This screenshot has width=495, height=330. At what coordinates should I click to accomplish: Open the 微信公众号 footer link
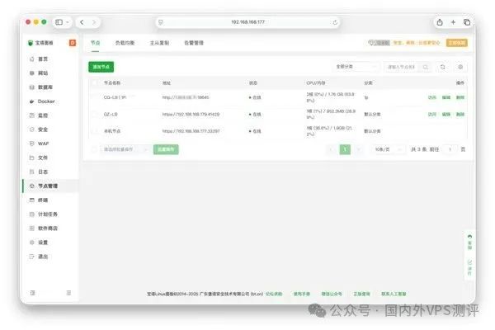pos(332,294)
